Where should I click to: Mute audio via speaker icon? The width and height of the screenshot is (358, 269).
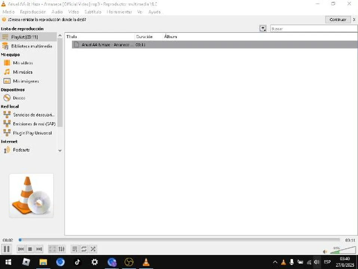pyautogui.click(x=325, y=252)
